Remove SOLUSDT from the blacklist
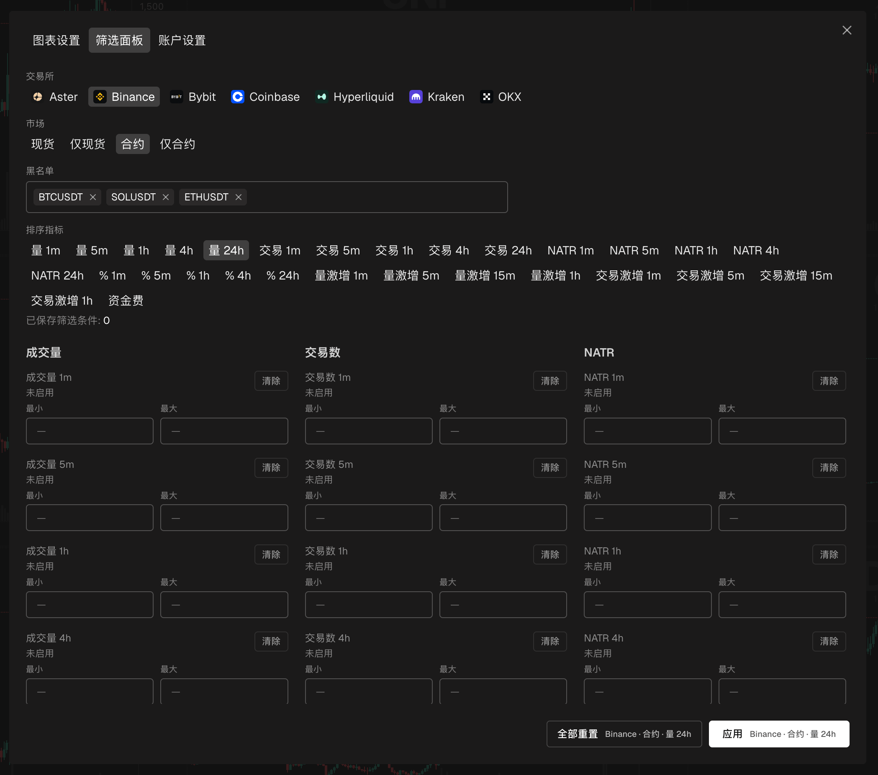 tap(166, 197)
